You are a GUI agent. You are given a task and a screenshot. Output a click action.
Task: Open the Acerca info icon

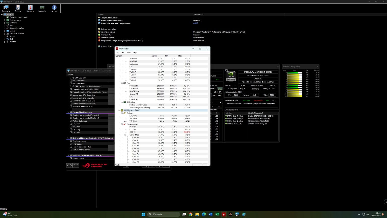coord(54,8)
